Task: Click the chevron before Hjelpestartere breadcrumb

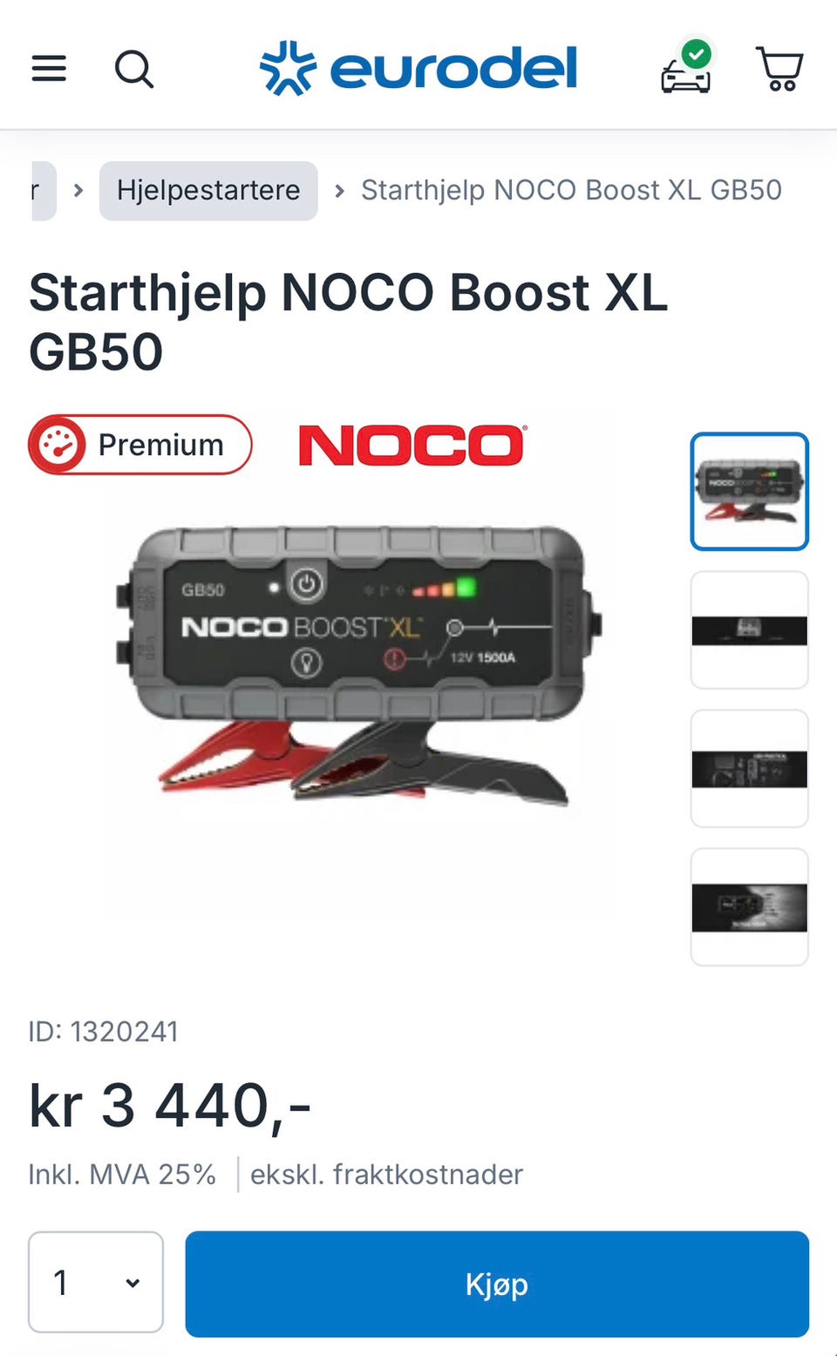Action: (x=78, y=190)
